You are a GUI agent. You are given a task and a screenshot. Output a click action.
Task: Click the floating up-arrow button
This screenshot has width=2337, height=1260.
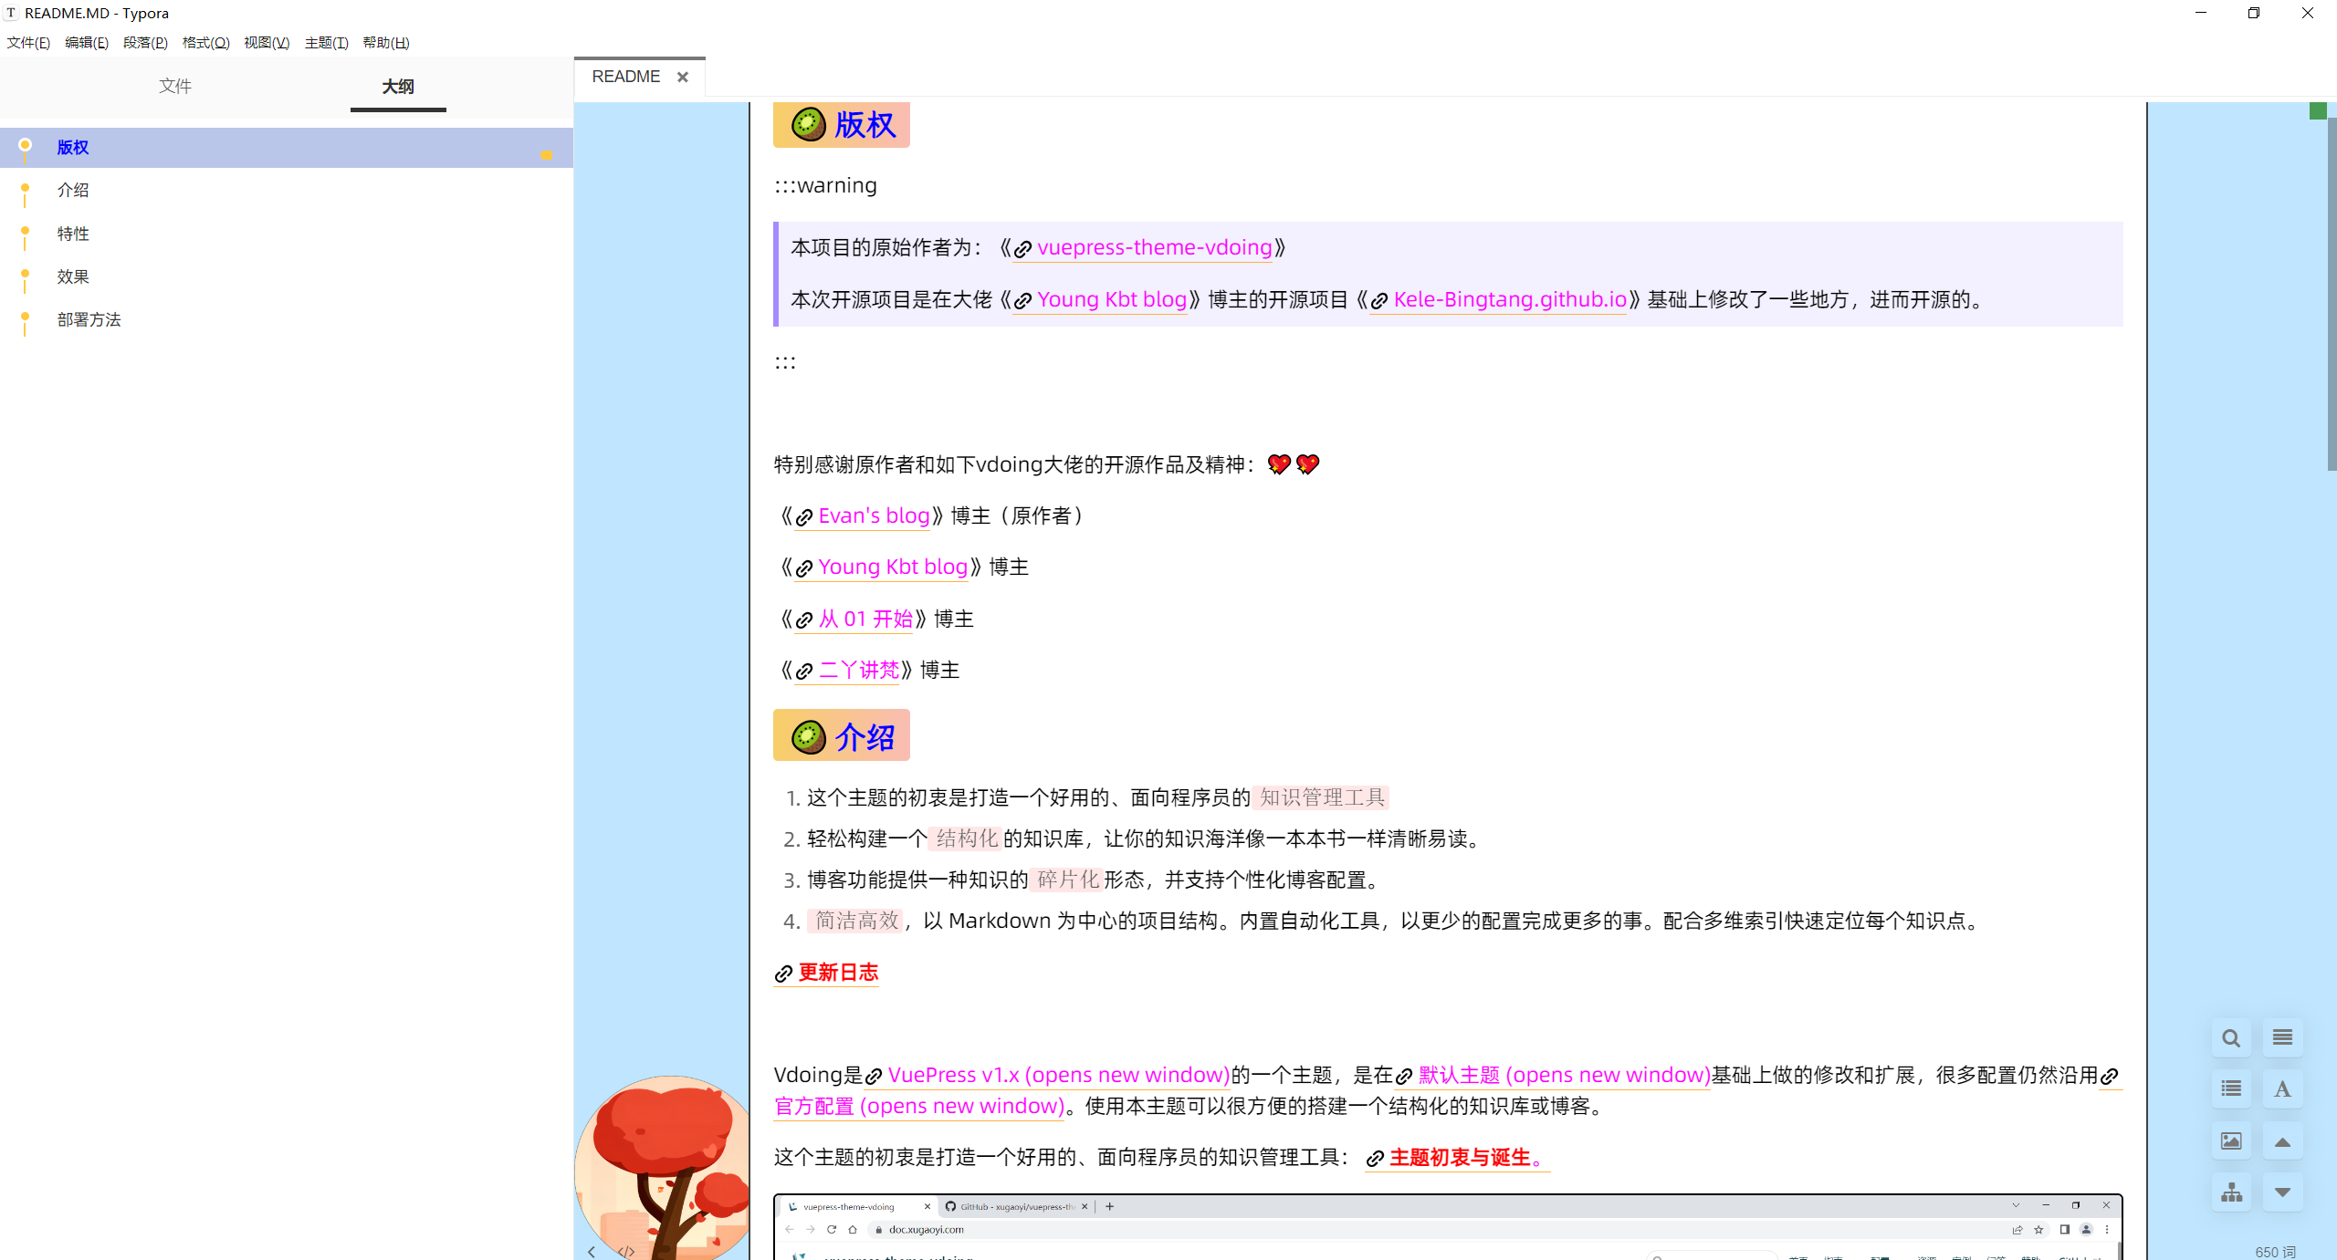[x=2282, y=1141]
